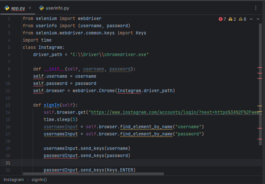This screenshot has width=265, height=184.
Task: Select the signIn() breadcrumb
Action: [x=39, y=180]
